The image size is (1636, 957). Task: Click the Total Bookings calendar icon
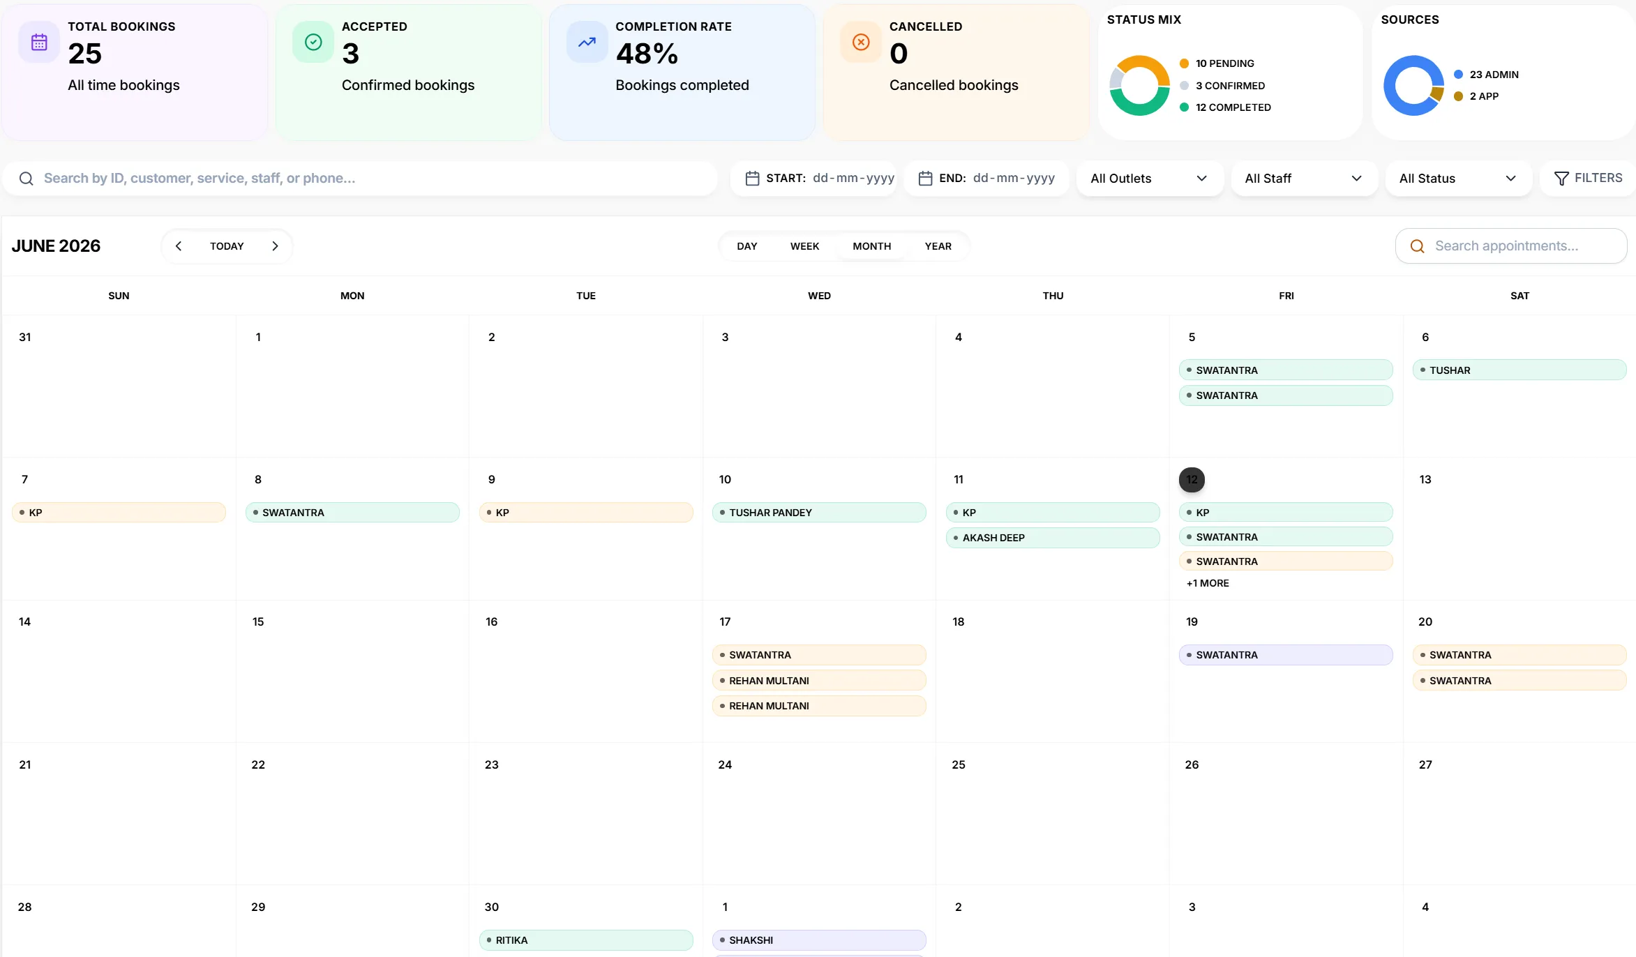(39, 43)
